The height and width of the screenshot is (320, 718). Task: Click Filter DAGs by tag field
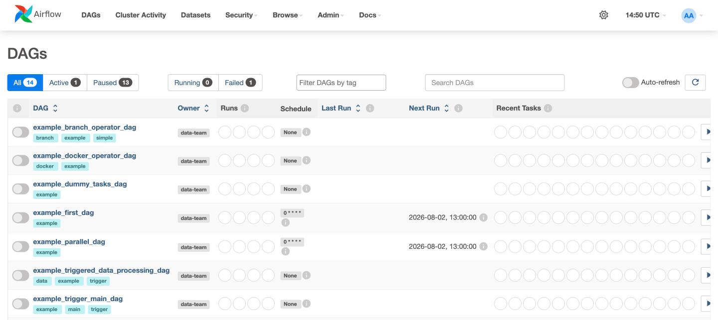pos(341,83)
